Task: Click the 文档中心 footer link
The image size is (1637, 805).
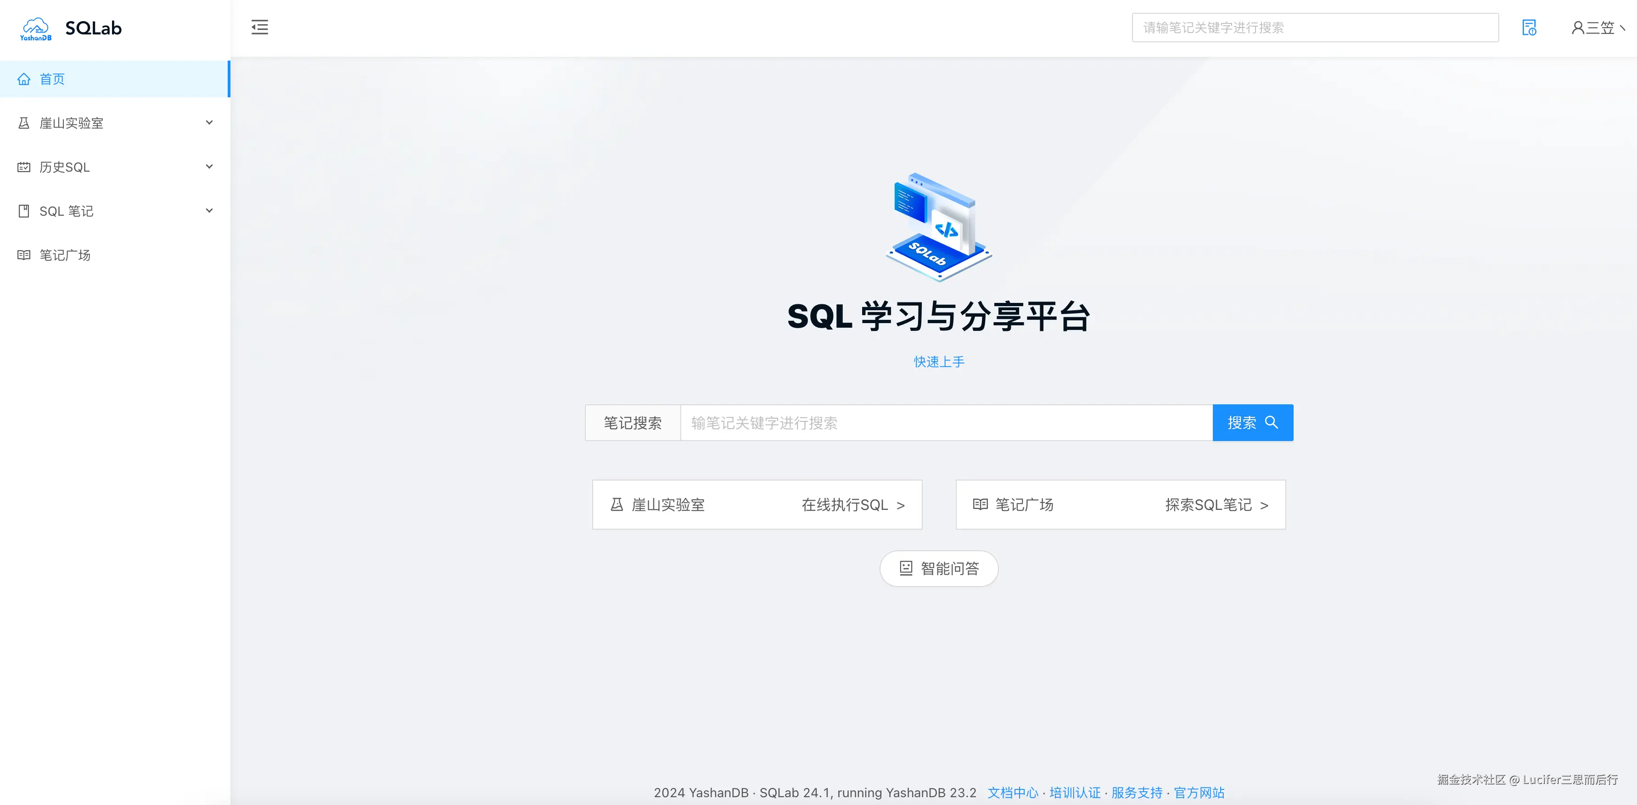Action: click(x=1012, y=792)
